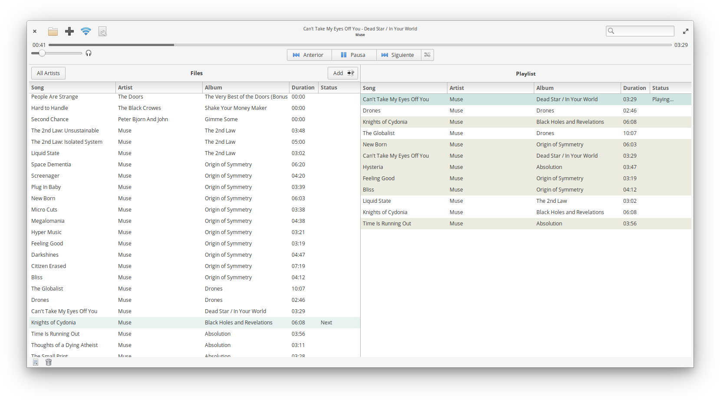Pause playback with the Pausa button
Viewport: 720px width, 400px height.
point(354,55)
